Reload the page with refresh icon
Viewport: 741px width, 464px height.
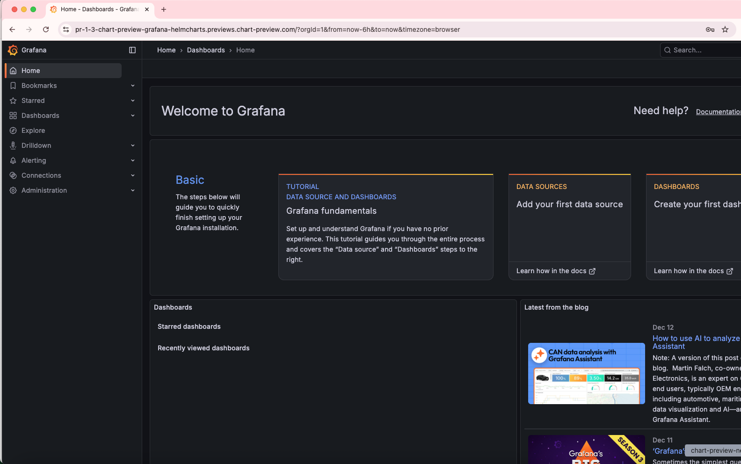click(x=46, y=29)
